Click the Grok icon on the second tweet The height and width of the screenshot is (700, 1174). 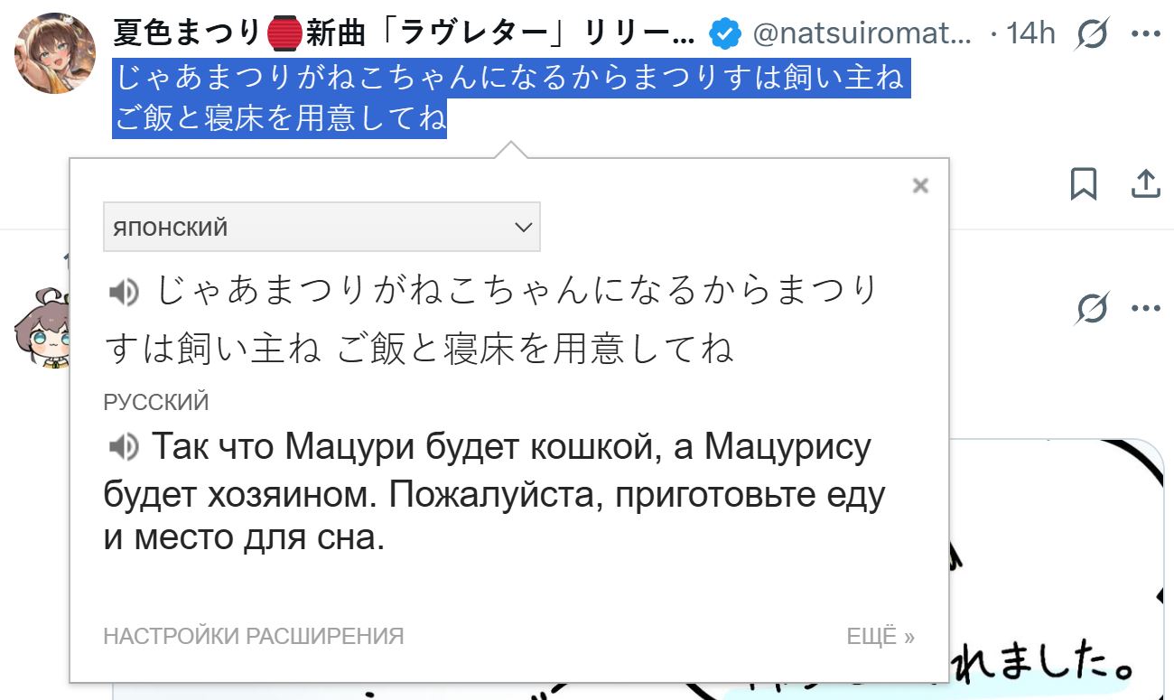click(x=1092, y=308)
